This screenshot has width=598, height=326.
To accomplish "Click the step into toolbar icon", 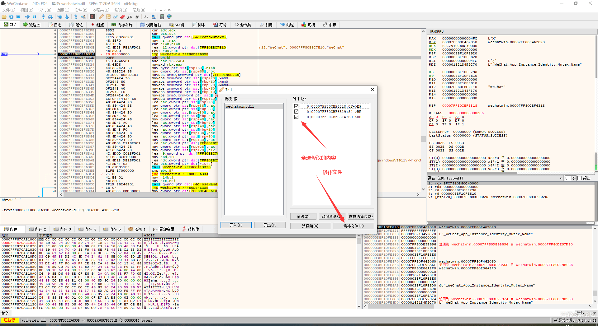I will coord(43,17).
